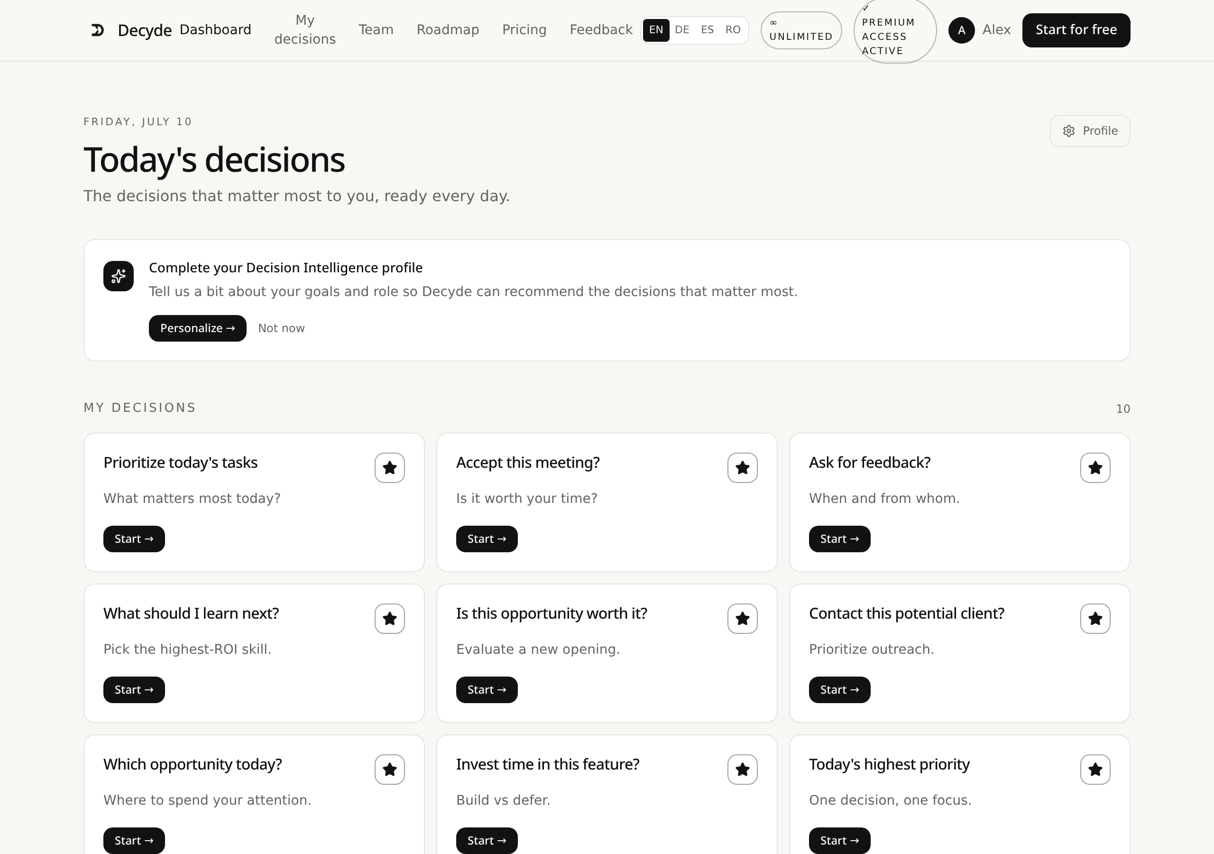Click the gear icon in Profile button

click(x=1068, y=131)
